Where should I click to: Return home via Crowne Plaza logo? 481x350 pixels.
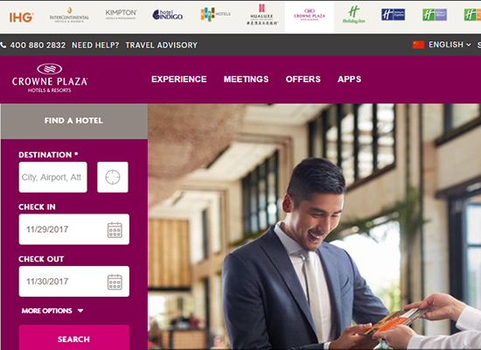[49, 78]
